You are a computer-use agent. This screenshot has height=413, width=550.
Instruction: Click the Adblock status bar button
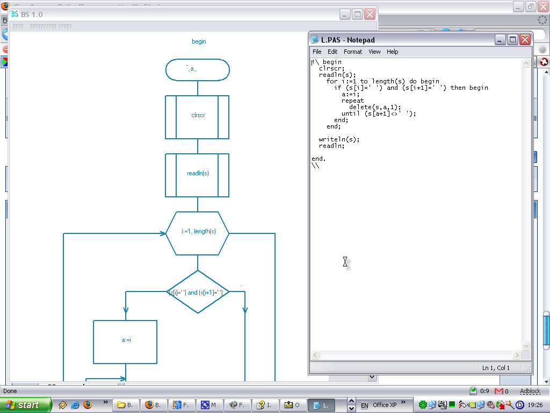tap(530, 391)
